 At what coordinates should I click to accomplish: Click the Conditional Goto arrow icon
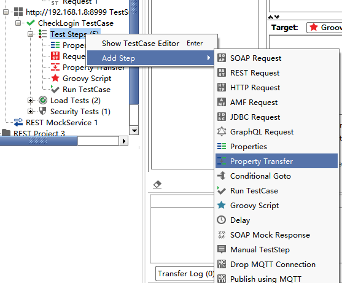222,176
